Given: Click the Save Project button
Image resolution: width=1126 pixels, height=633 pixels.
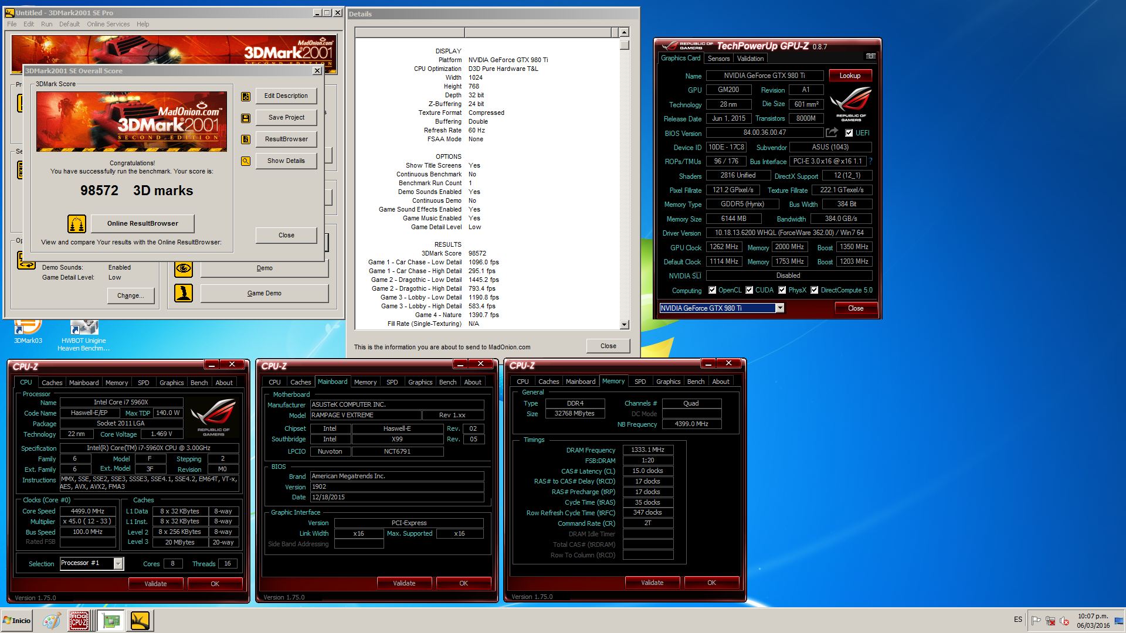Looking at the screenshot, I should pyautogui.click(x=286, y=118).
